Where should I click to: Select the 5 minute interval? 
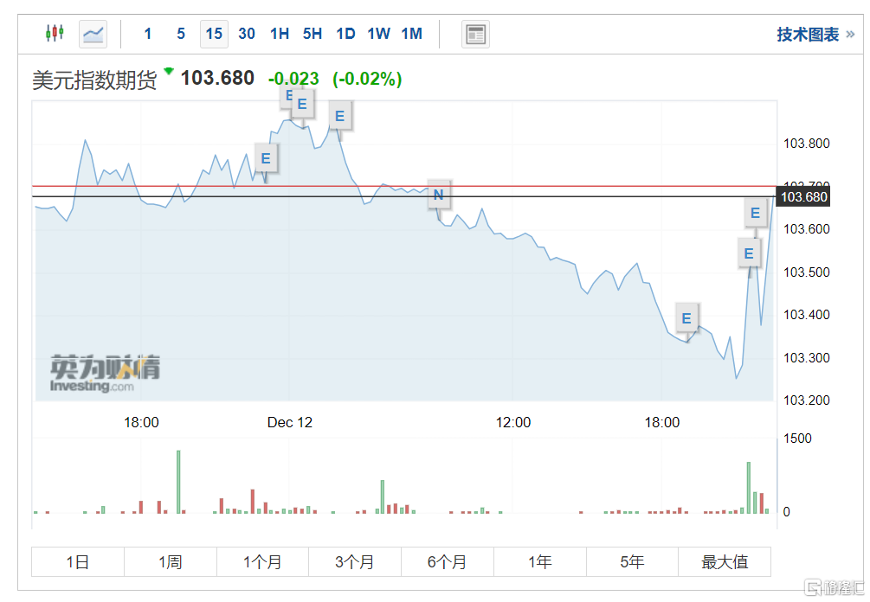tap(181, 34)
